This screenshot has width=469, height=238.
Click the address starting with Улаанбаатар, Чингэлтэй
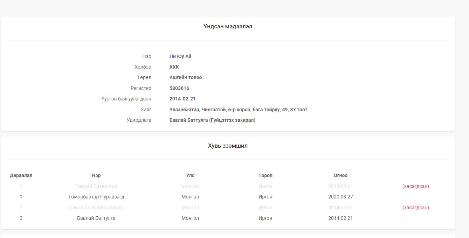click(238, 110)
